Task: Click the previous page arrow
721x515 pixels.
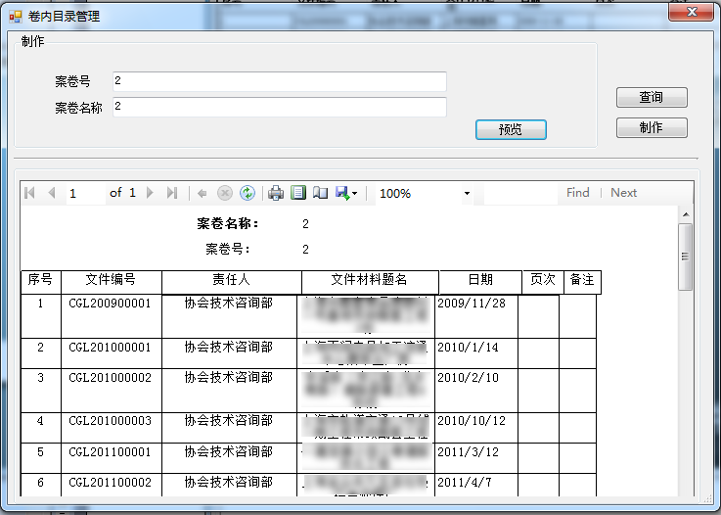Action: coord(51,193)
